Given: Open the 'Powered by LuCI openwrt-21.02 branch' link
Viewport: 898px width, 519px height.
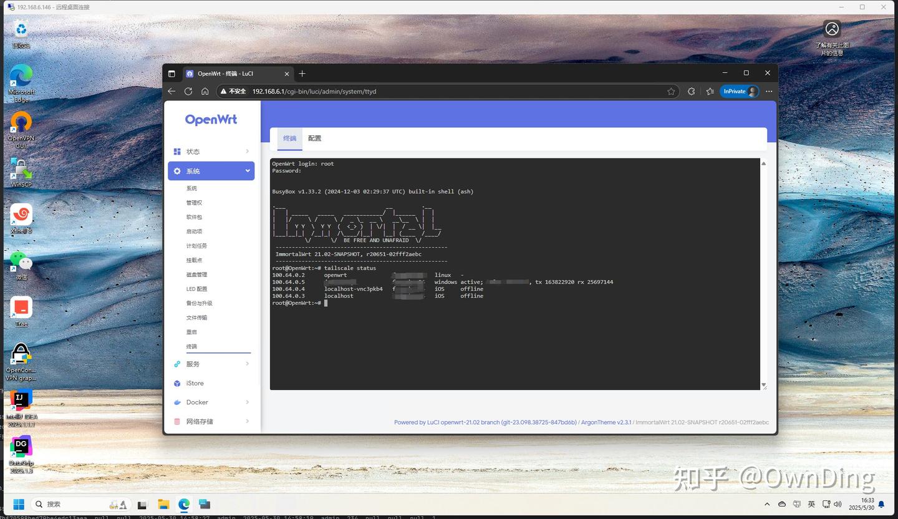Looking at the screenshot, I should pos(485,422).
